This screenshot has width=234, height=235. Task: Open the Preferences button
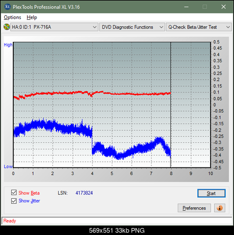[194, 208]
